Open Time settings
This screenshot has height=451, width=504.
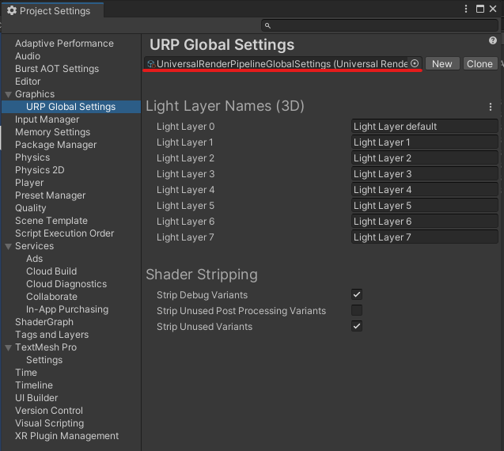(26, 373)
